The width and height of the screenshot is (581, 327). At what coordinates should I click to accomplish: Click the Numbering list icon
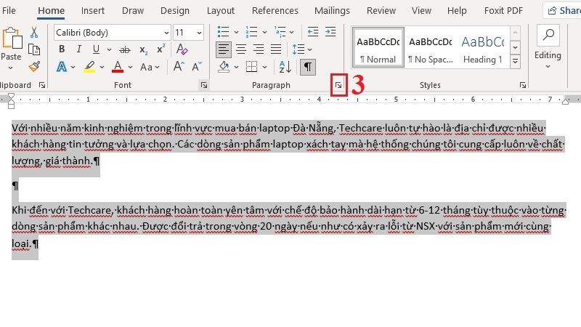tap(251, 32)
